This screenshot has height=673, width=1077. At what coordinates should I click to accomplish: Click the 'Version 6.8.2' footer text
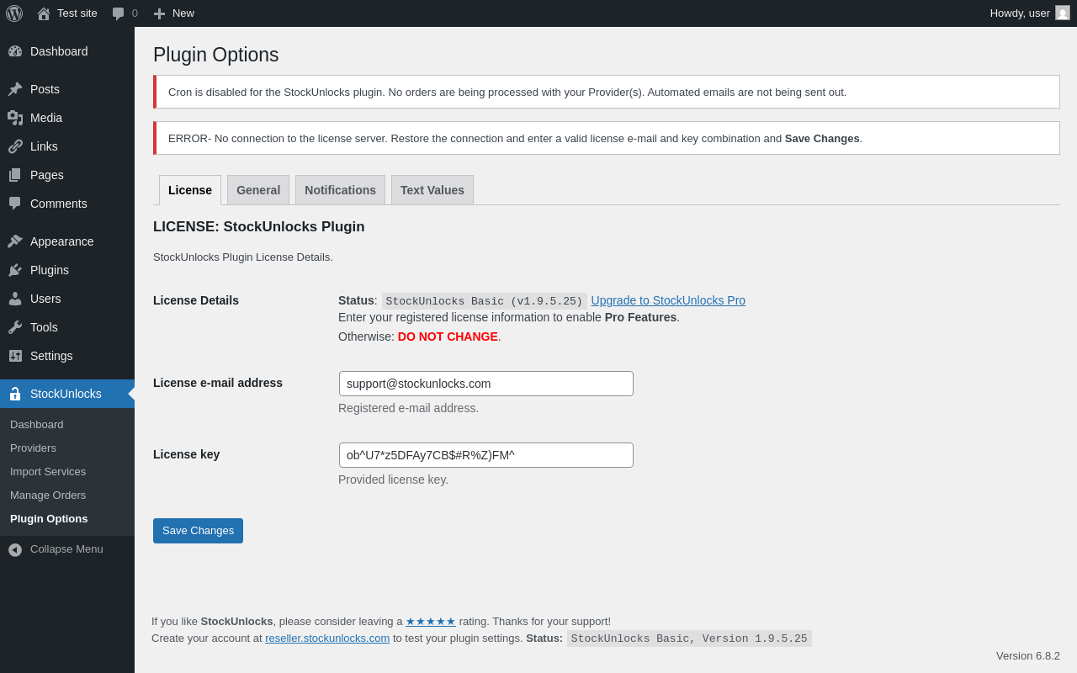click(x=1028, y=655)
